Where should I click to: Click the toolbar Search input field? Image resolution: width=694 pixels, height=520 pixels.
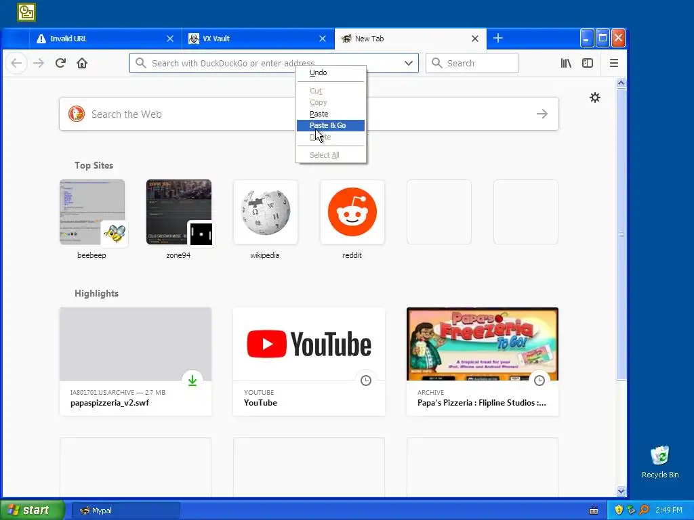(472, 63)
